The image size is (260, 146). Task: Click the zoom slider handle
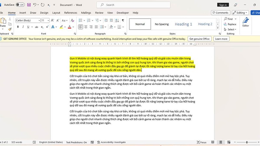[247, 142]
